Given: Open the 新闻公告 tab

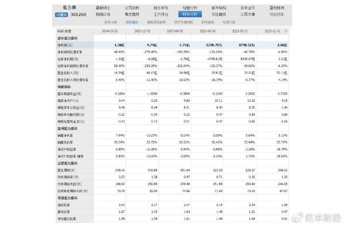Looking at the screenshot, I should [103, 14].
